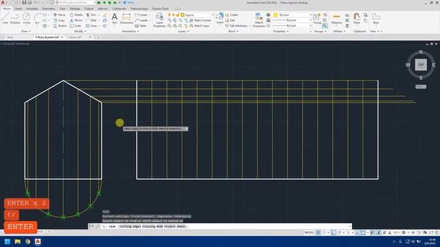Screen dimensions: 440x247
Task: Click the yellow layer color swatch
Action: point(183,15)
